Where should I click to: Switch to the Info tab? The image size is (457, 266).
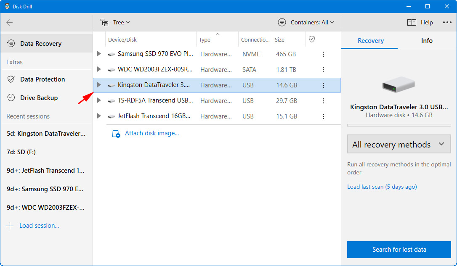[427, 40]
